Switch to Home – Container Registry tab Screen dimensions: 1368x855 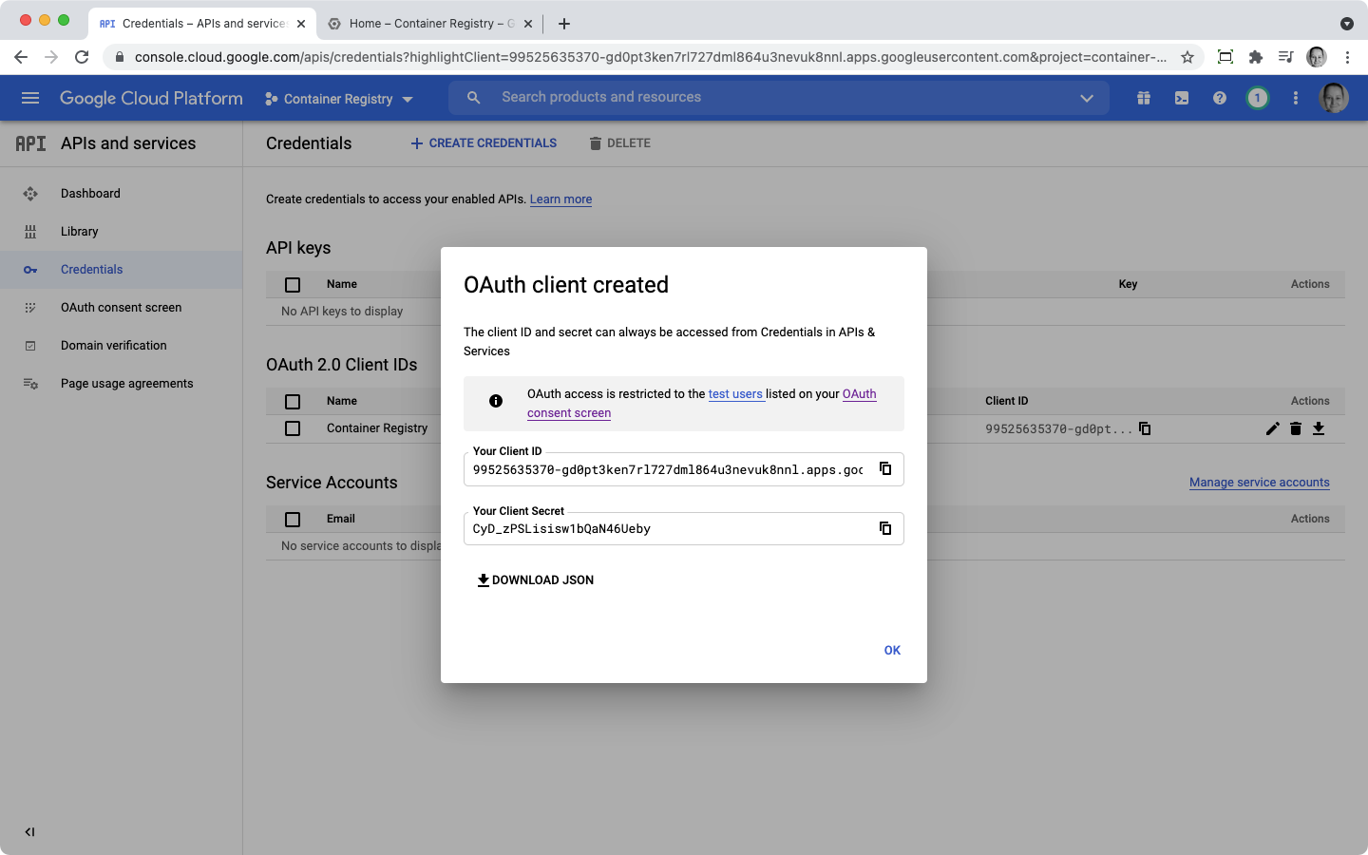pyautogui.click(x=431, y=24)
